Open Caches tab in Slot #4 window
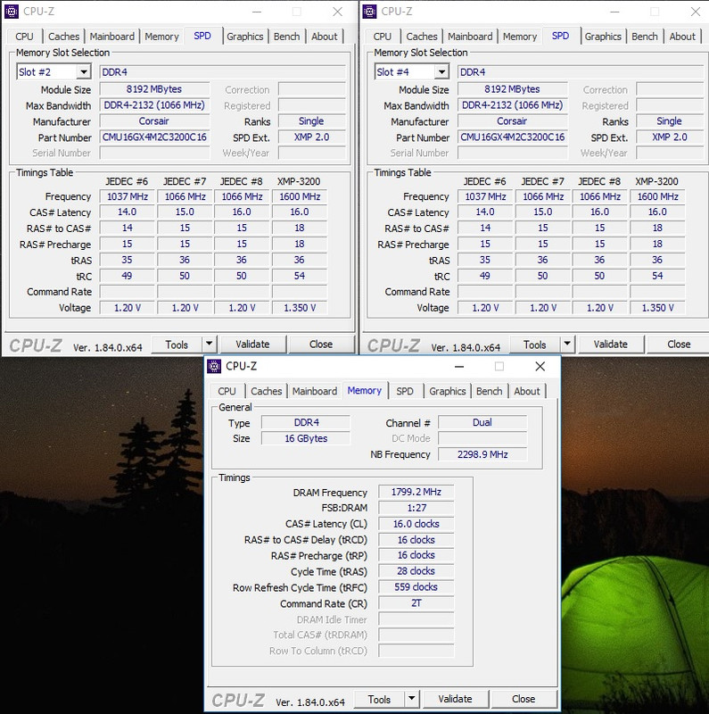This screenshot has width=709, height=714. click(422, 37)
